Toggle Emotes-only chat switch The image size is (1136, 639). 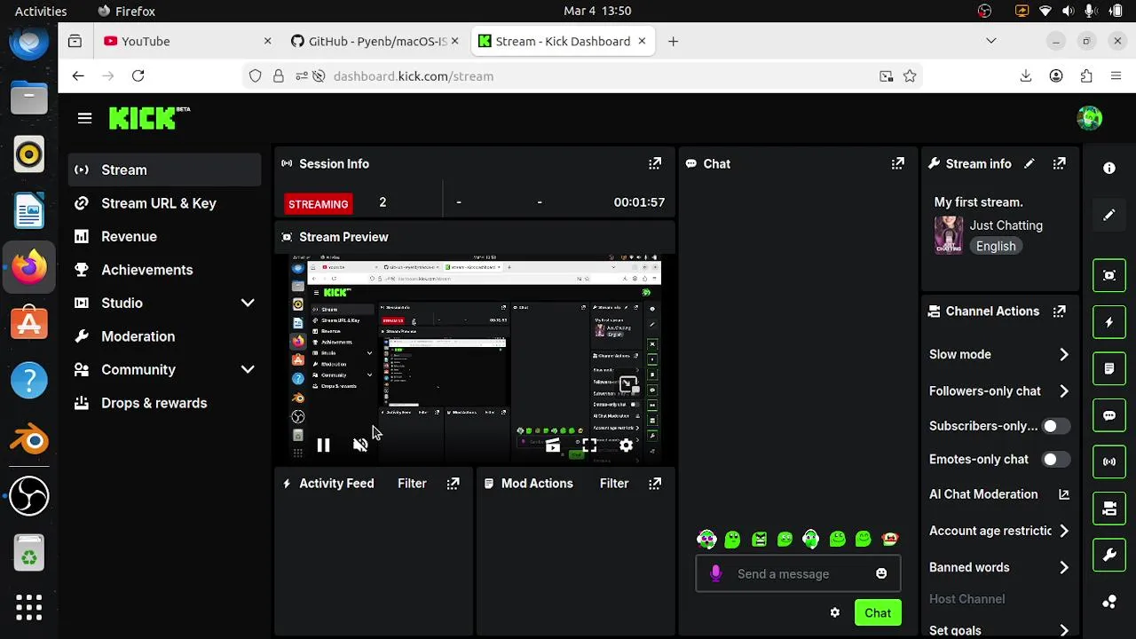(x=1055, y=460)
